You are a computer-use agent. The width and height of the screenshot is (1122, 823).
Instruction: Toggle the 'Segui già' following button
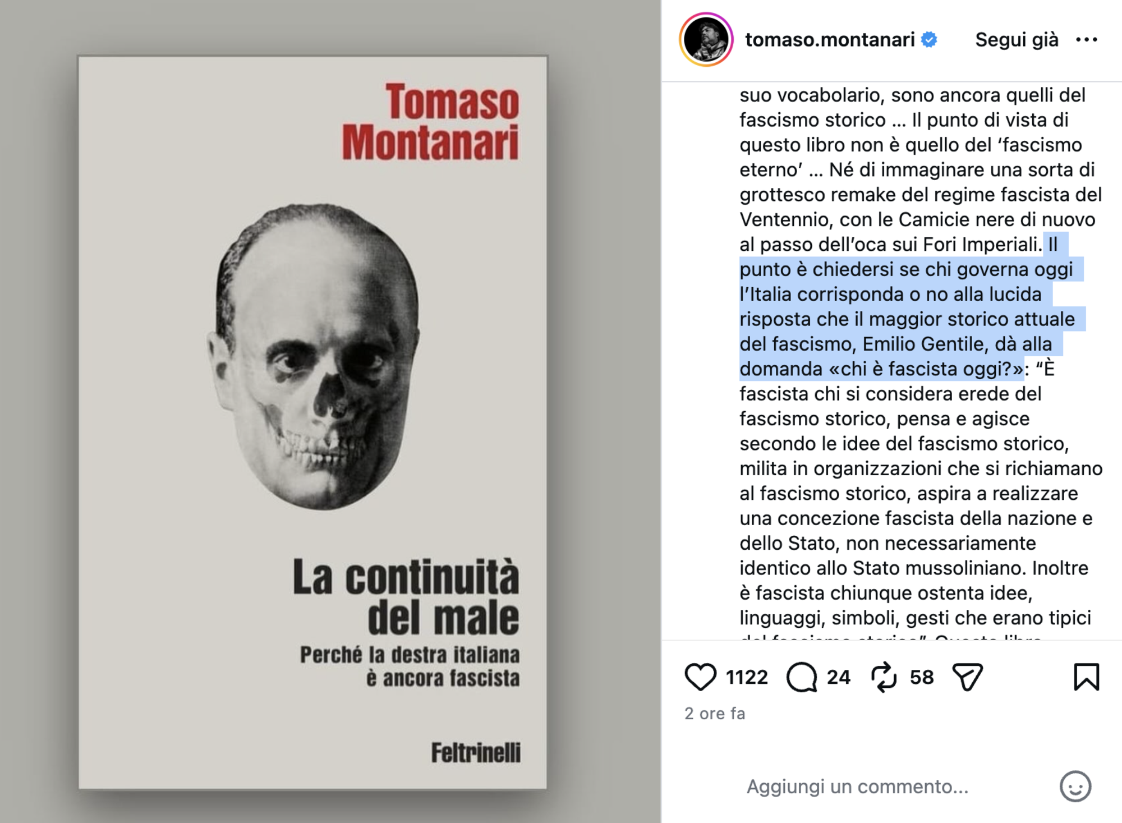click(x=1017, y=40)
